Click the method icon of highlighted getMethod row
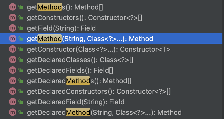 pos(12,39)
